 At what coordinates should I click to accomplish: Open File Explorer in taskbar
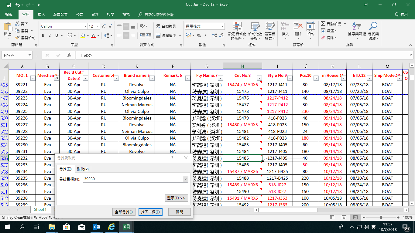[52, 227]
